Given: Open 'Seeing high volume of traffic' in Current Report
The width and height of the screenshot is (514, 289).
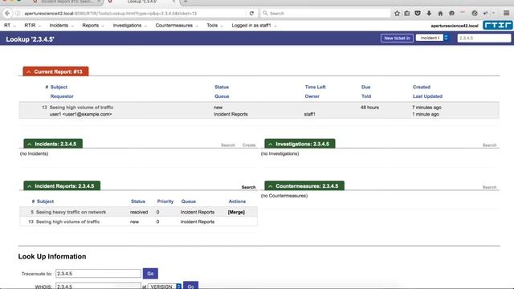Looking at the screenshot, I should click(81, 108).
